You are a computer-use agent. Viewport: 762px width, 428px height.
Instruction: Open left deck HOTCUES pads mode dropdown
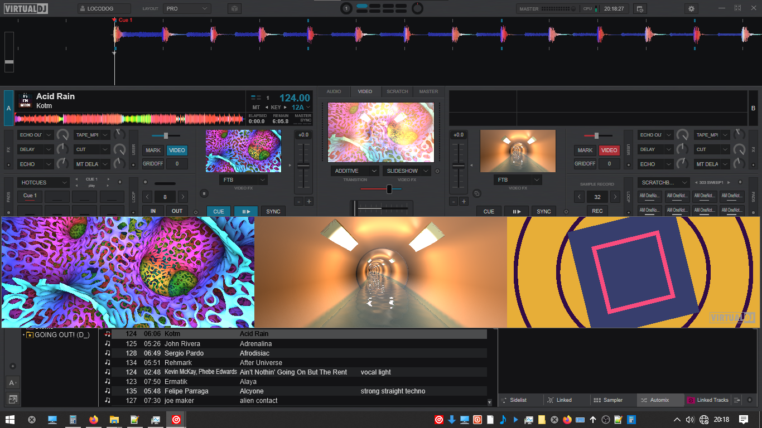[43, 182]
